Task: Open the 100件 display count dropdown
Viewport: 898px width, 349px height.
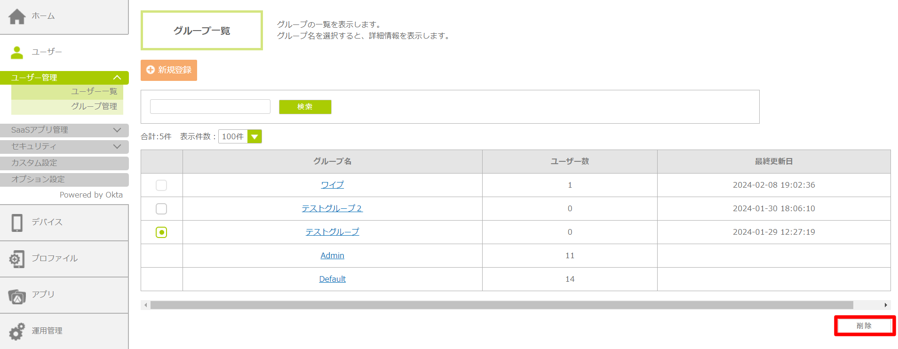Action: point(254,137)
